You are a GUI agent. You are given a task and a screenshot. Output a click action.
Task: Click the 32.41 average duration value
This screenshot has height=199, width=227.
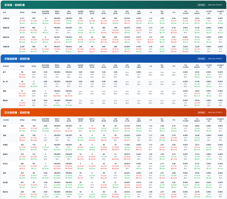tap(197, 18)
